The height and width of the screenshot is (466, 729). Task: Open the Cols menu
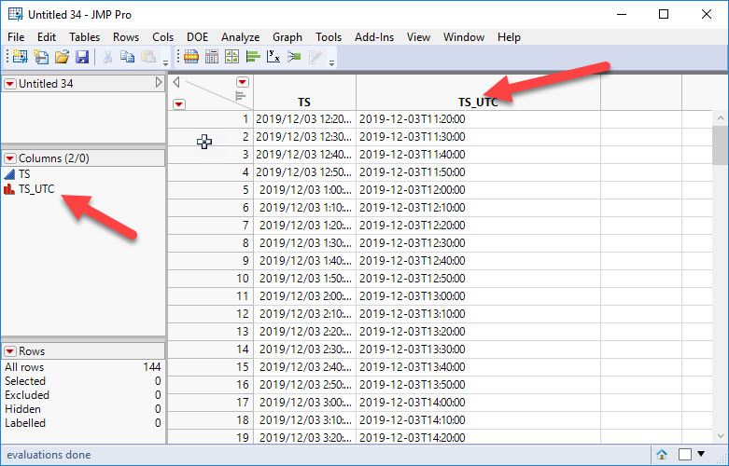click(x=162, y=37)
